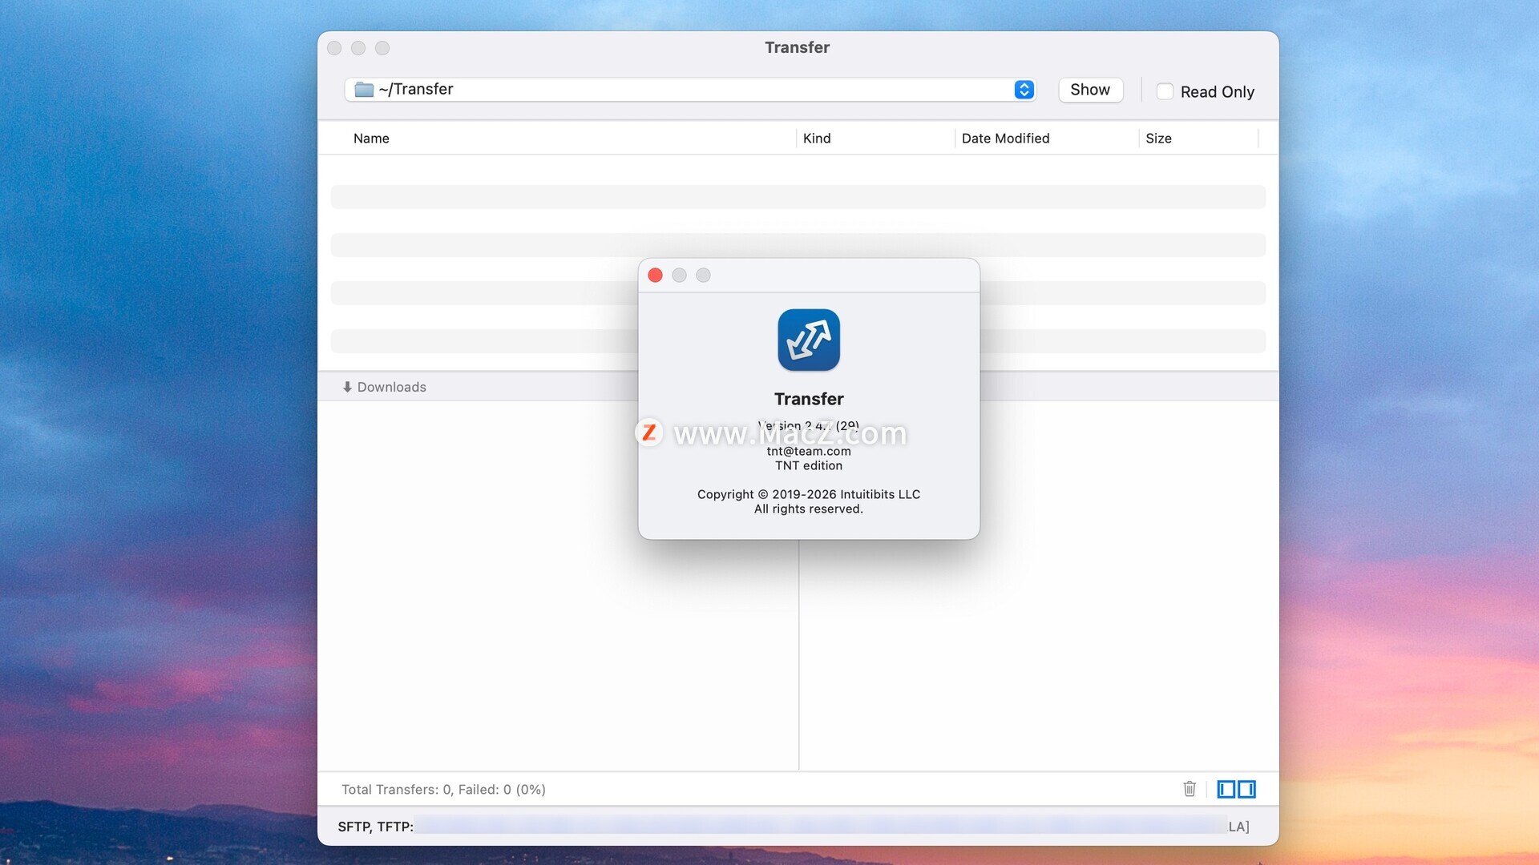Click the SFTP, TFTP address bar
Screen dimensions: 1539x865
click(818, 826)
